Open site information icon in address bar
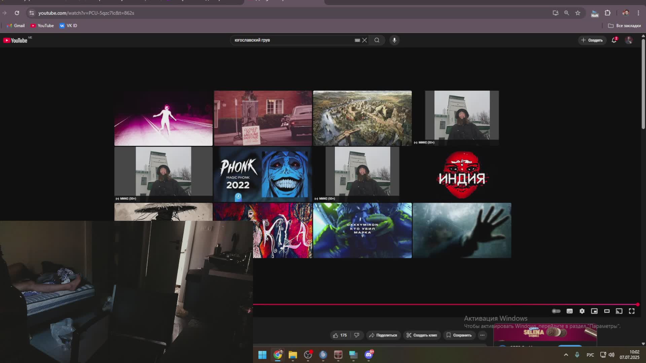The width and height of the screenshot is (646, 363). click(32, 13)
